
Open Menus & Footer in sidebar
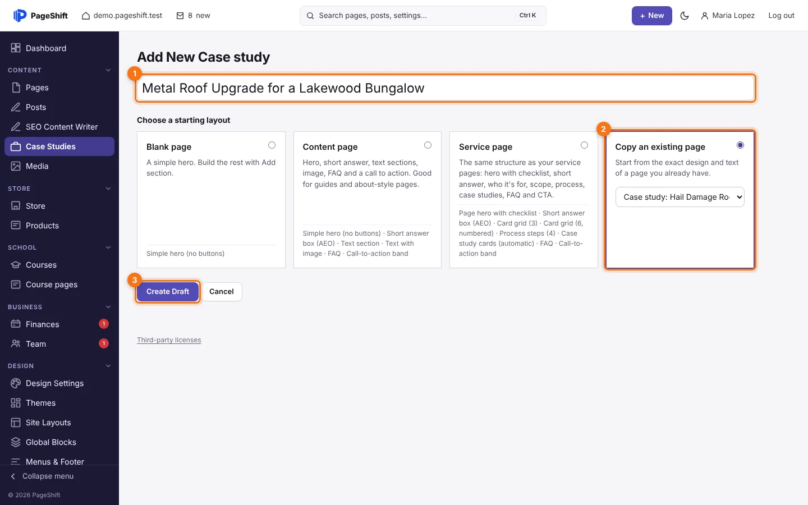[59, 460]
